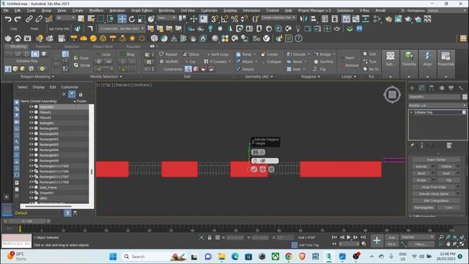This screenshot has width=469, height=264.
Task: Open Create Selection Set dropdown
Action: (278, 18)
